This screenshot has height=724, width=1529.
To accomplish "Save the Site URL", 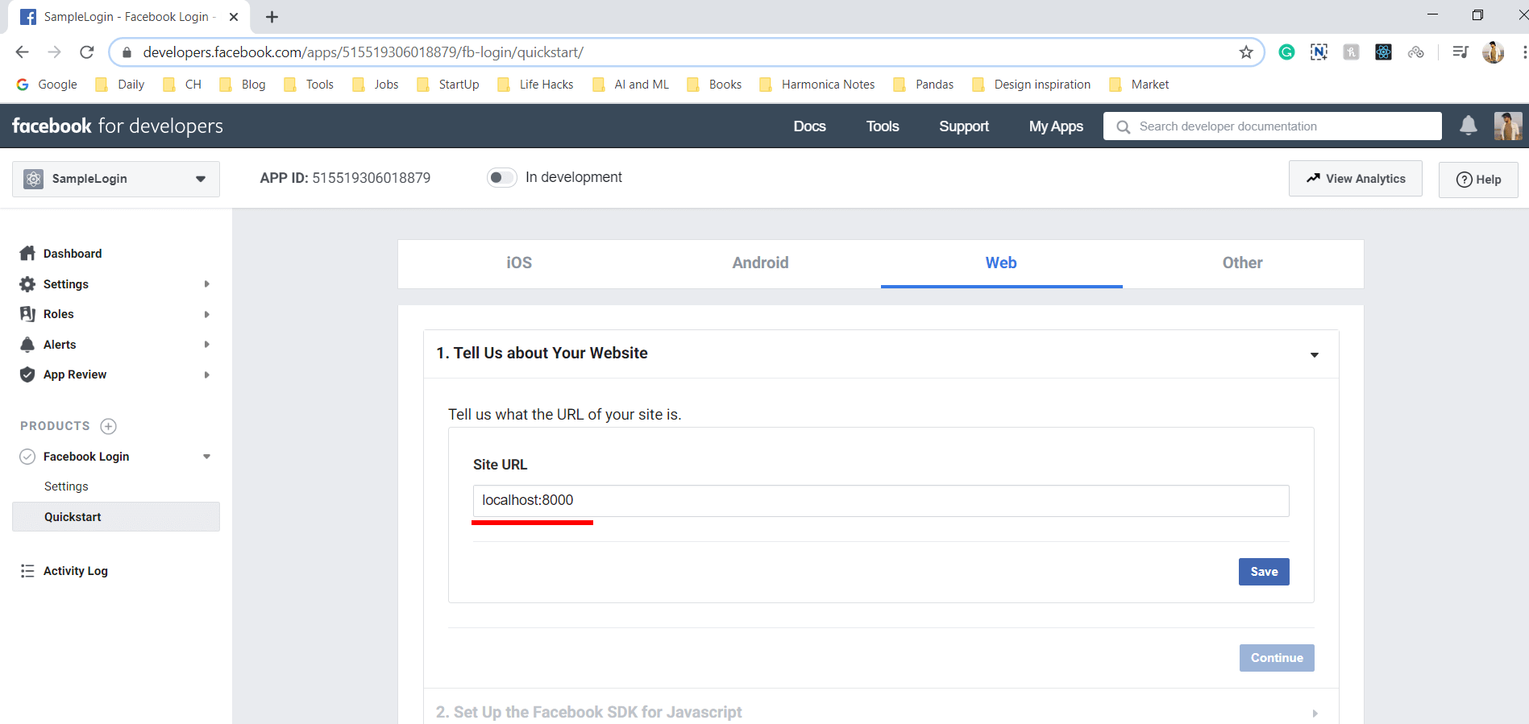I will (1264, 572).
